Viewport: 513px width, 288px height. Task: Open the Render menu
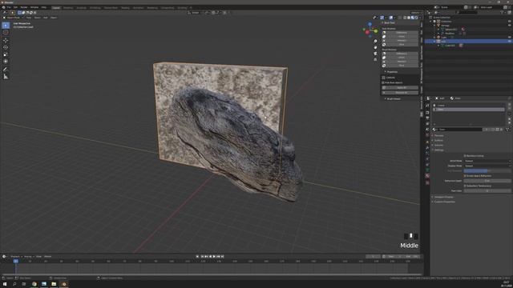click(x=24, y=7)
